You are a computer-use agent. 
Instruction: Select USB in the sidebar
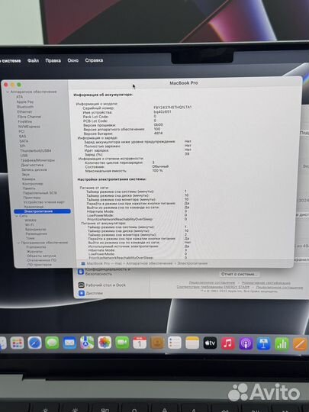point(24,156)
